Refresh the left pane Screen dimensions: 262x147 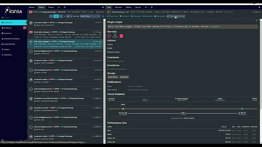[x=65, y=7]
